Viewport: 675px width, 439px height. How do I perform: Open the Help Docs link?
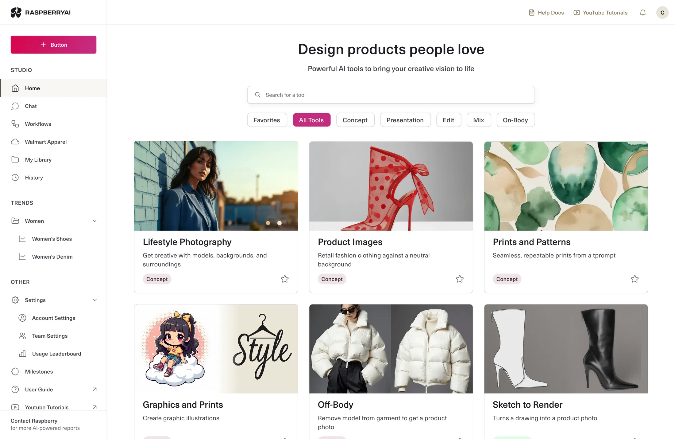click(546, 13)
